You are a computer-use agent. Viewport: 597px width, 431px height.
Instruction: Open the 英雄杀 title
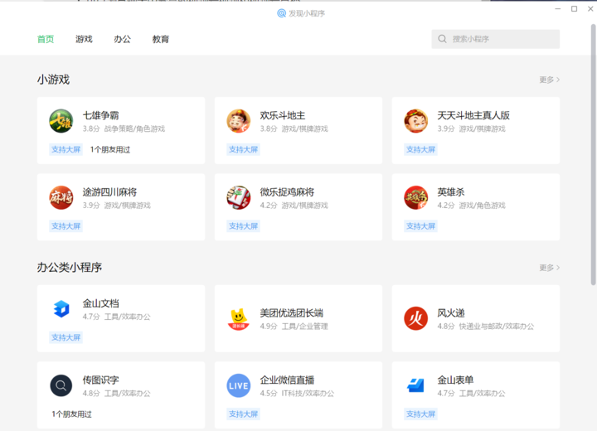(x=451, y=192)
